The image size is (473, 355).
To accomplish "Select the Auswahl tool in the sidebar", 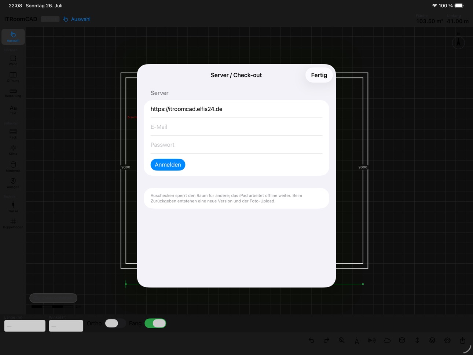I will (x=13, y=37).
